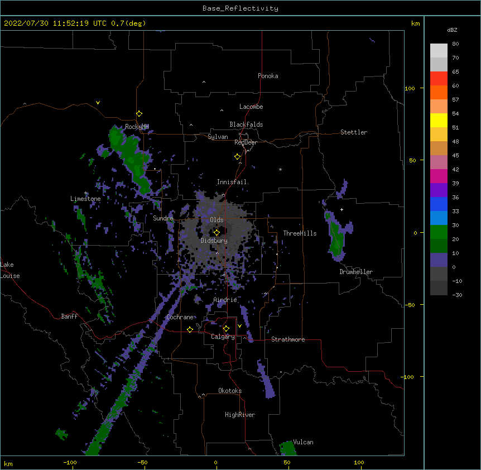Click the RedDeer city label

pyautogui.click(x=246, y=142)
